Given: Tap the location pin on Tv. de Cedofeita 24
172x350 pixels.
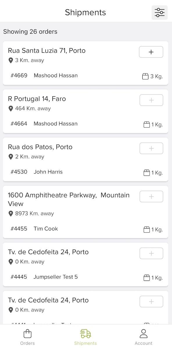Looking at the screenshot, I should click(11, 261).
